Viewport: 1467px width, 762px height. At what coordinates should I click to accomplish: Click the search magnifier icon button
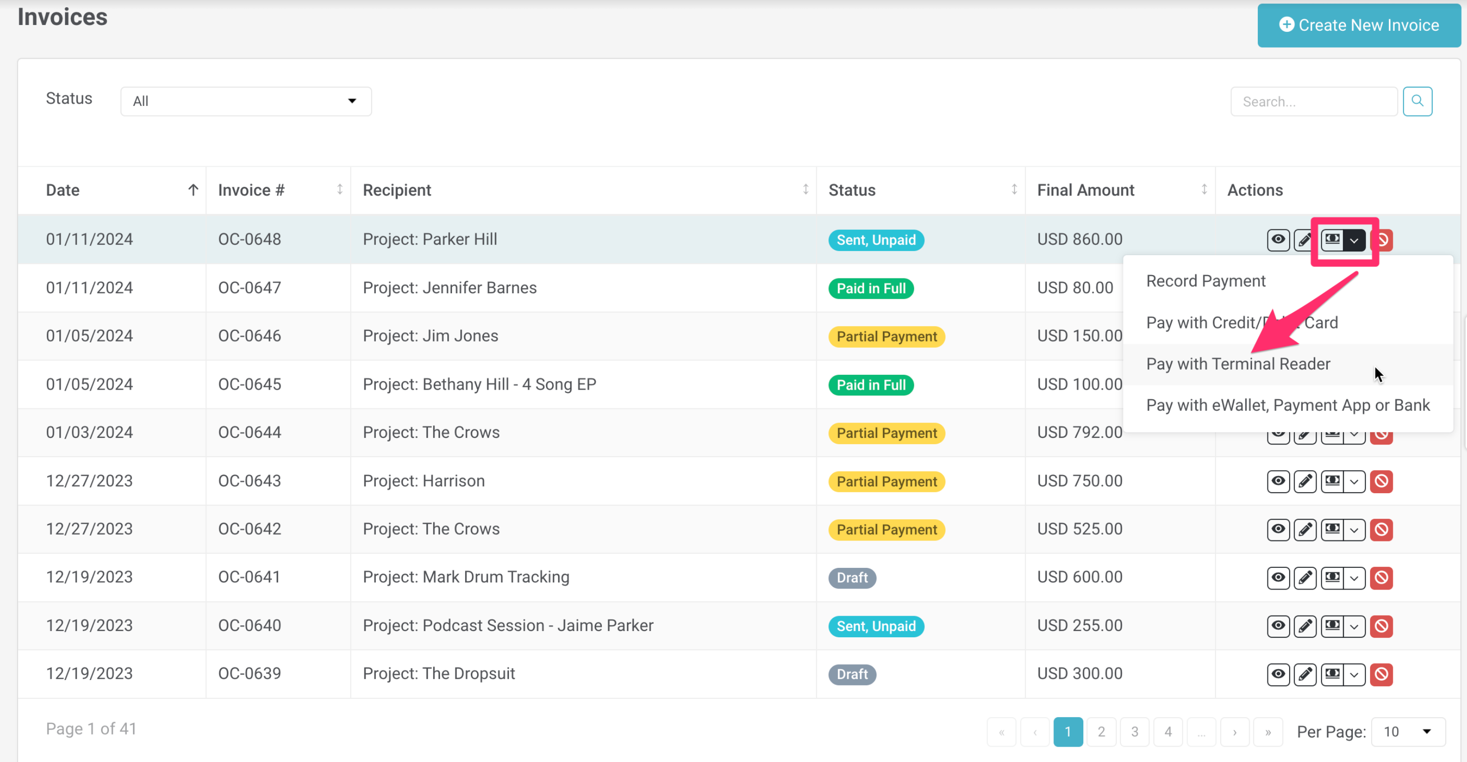click(x=1417, y=101)
